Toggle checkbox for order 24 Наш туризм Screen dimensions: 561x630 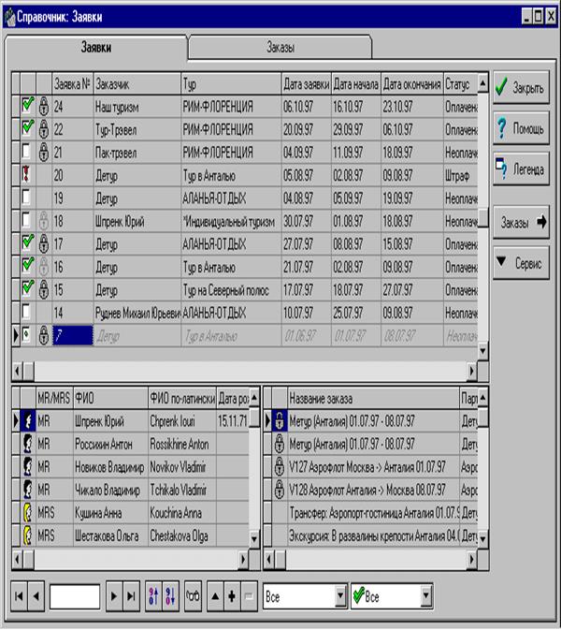pos(27,105)
